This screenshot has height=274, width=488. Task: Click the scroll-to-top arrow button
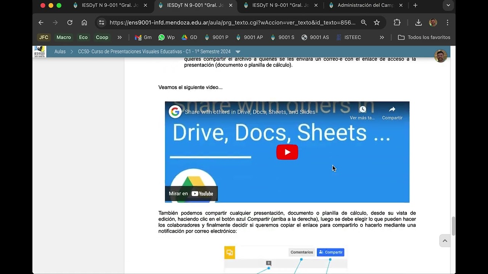(x=445, y=241)
